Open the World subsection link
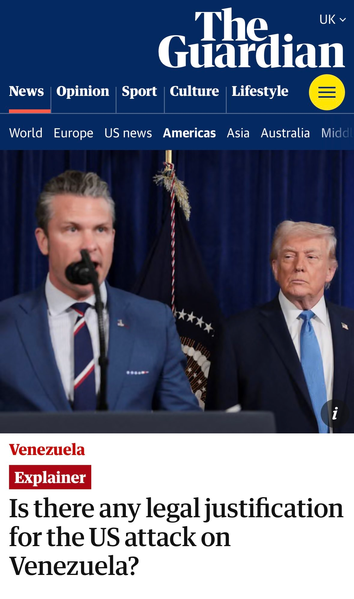The width and height of the screenshot is (354, 599). click(x=26, y=133)
